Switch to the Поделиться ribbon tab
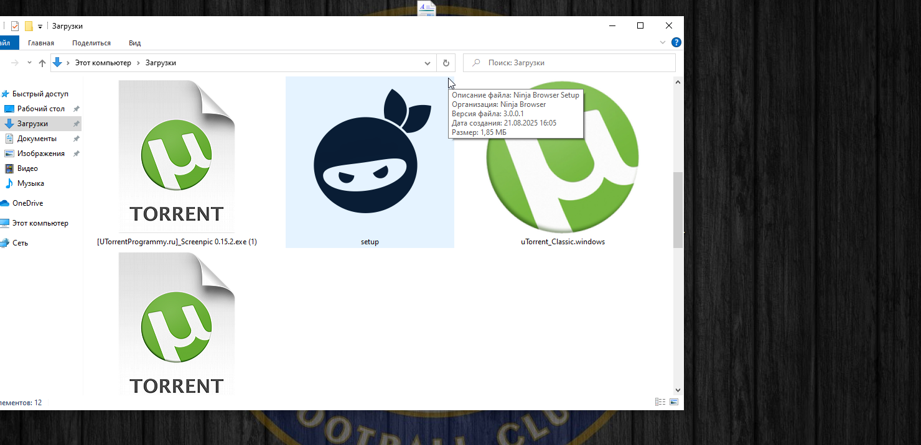 click(91, 43)
